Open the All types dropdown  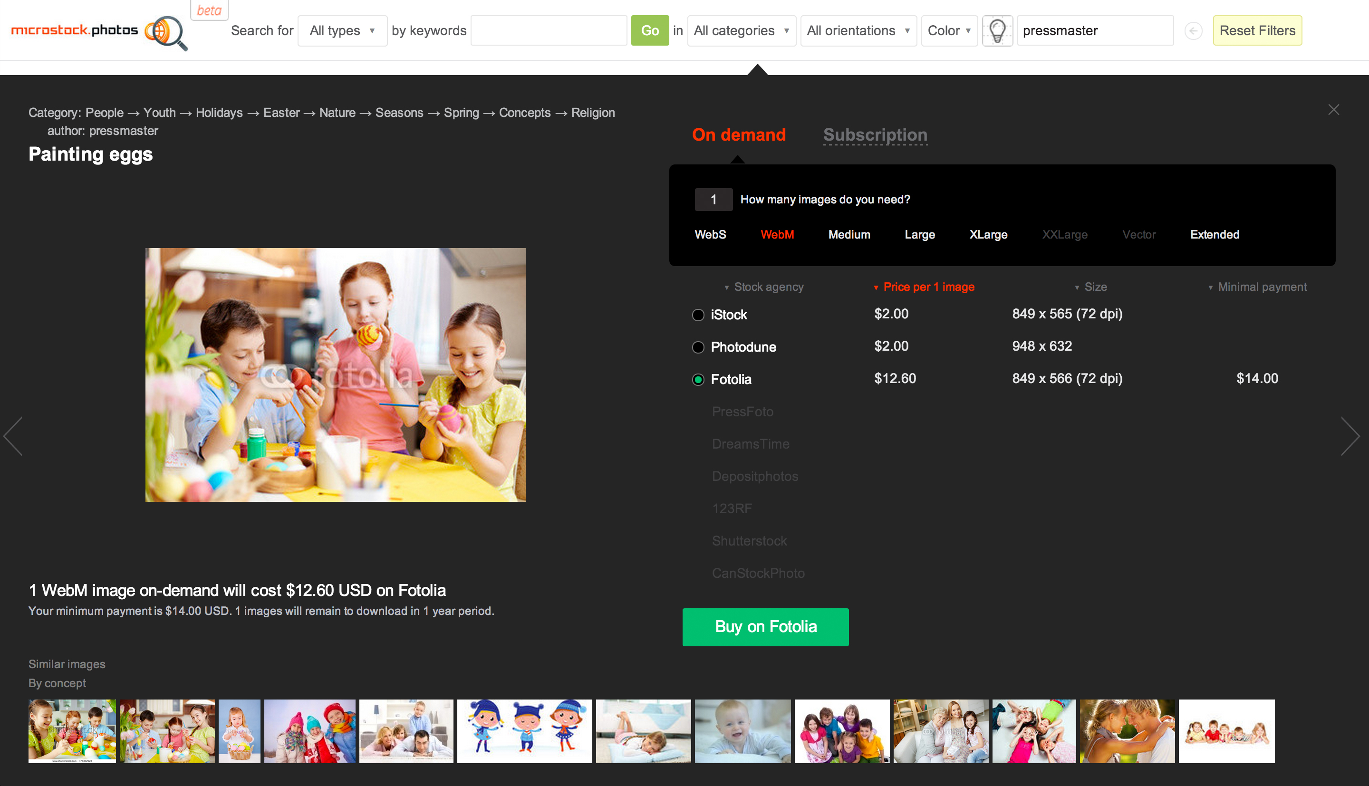pyautogui.click(x=342, y=31)
